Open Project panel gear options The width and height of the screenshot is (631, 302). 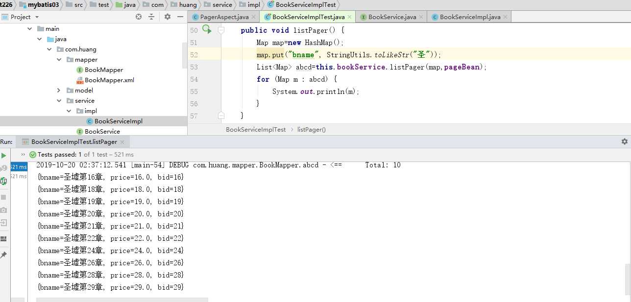pyautogui.click(x=168, y=17)
